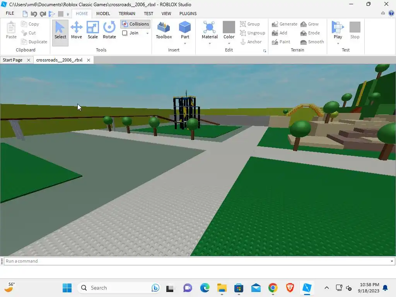396x297 pixels.
Task: Select the Select tool
Action: click(x=60, y=33)
